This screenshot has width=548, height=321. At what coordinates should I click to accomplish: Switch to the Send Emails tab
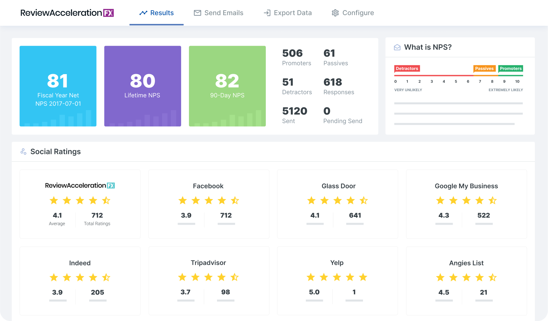tap(224, 13)
